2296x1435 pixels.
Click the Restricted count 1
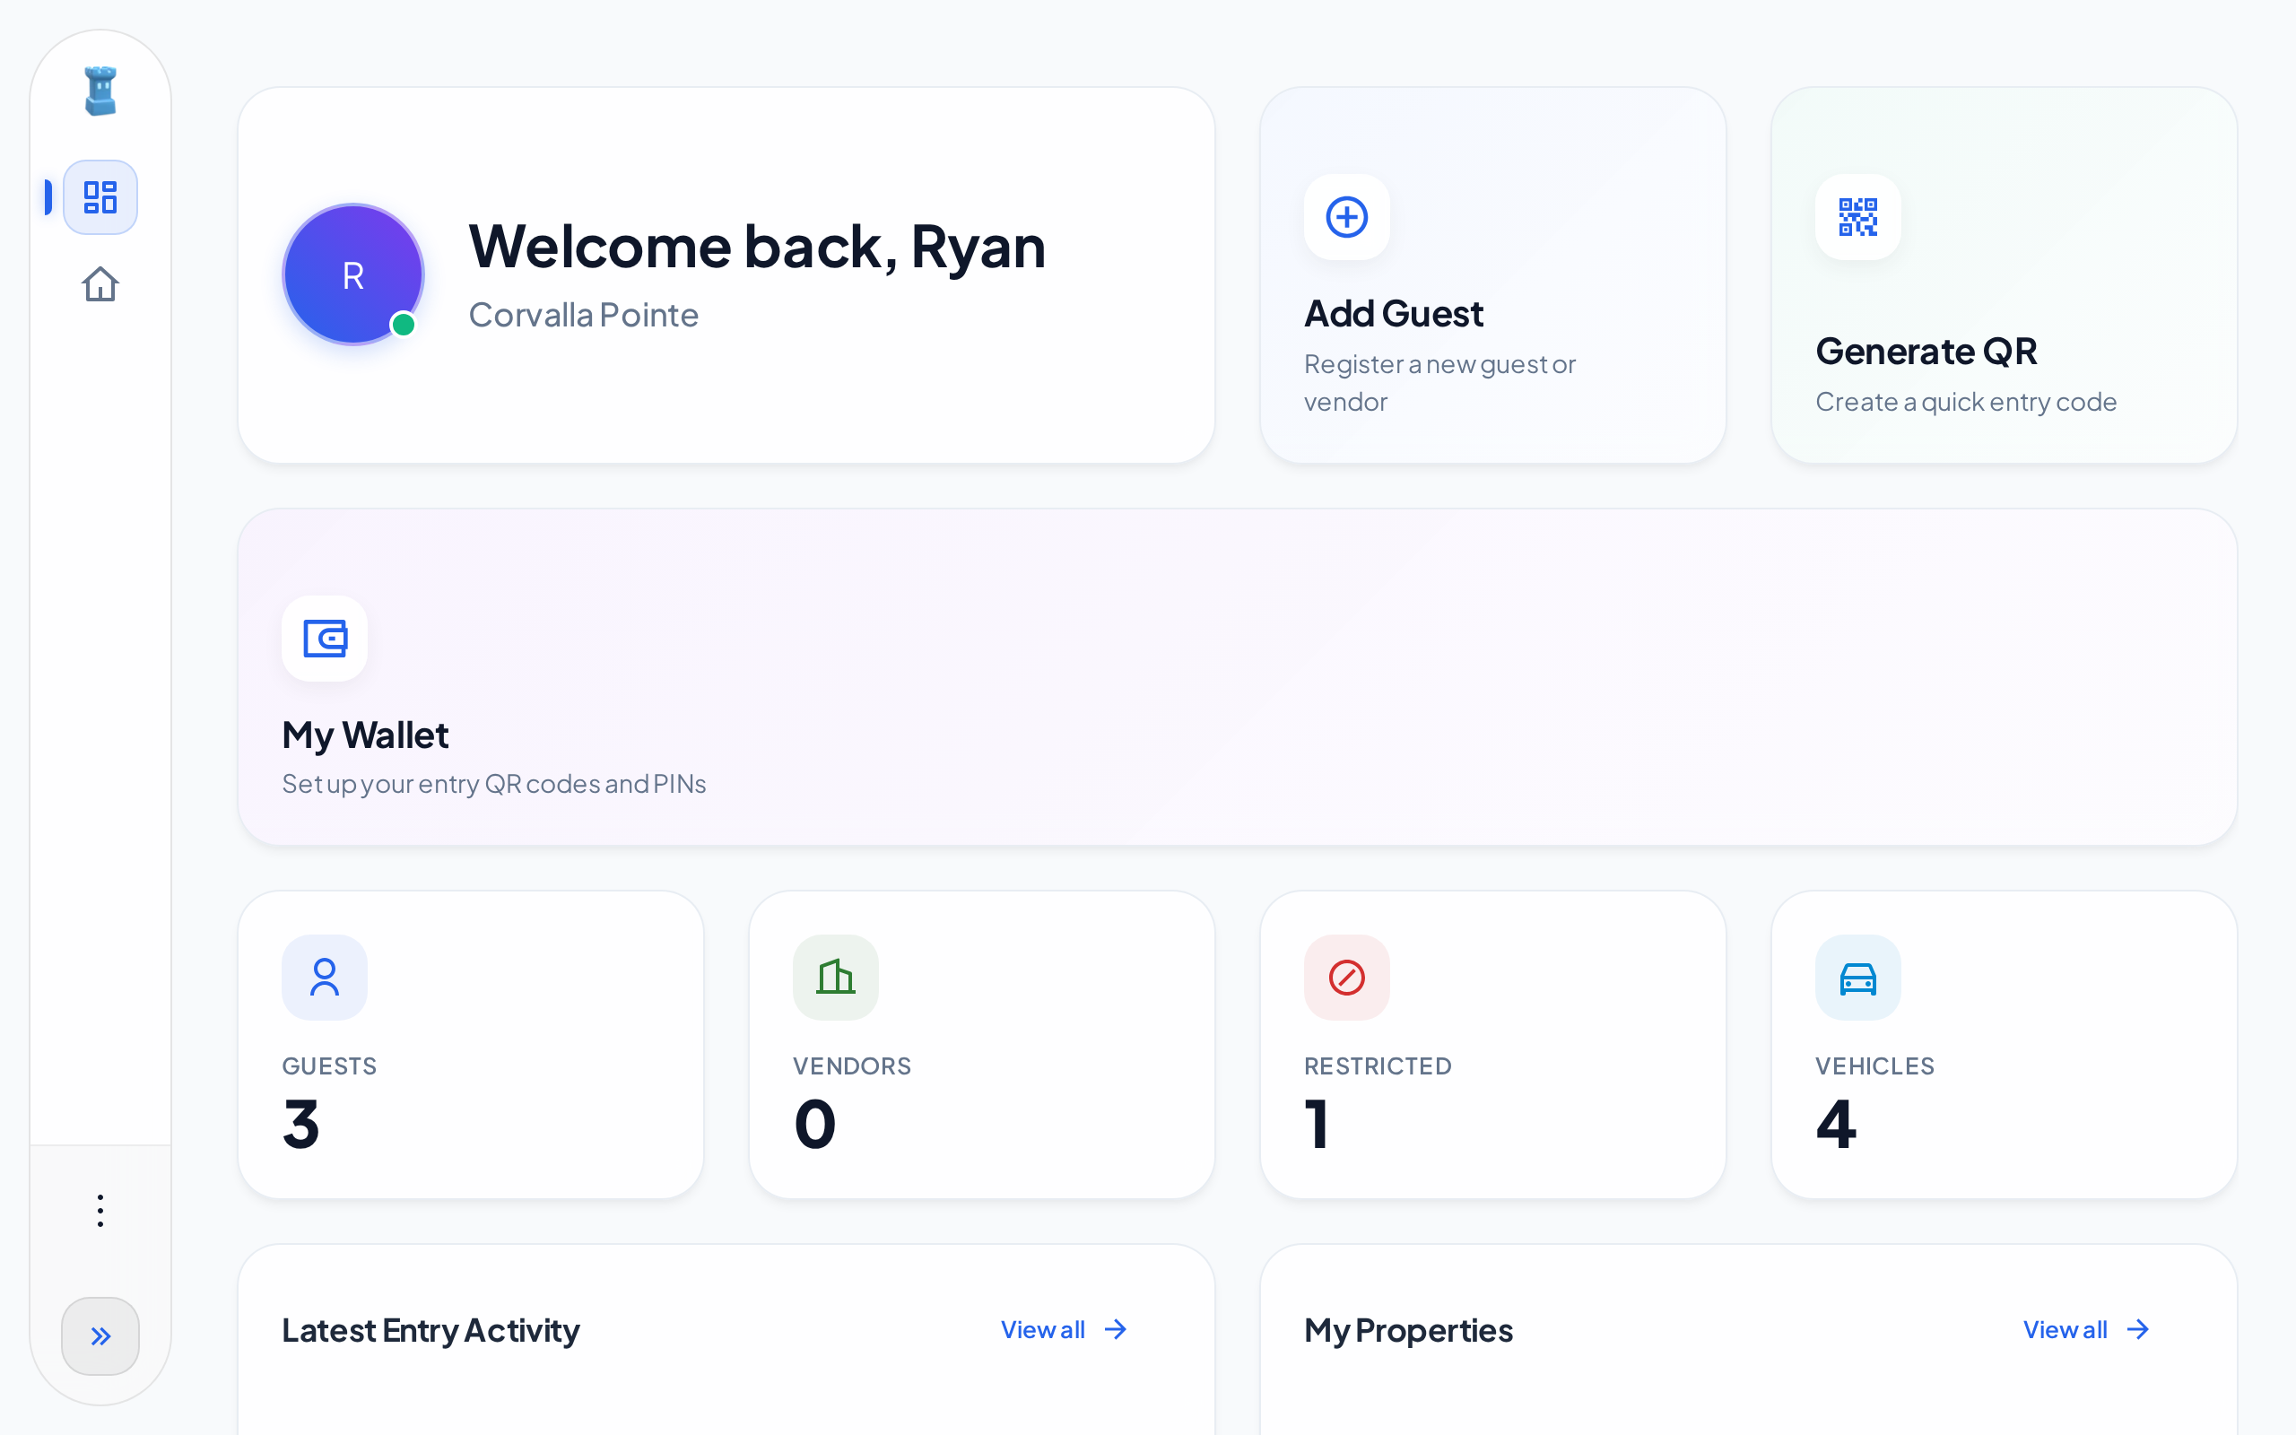coord(1316,1124)
